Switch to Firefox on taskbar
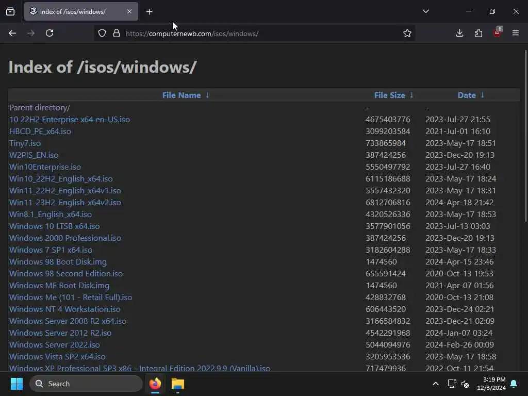528x396 pixels. 155,384
